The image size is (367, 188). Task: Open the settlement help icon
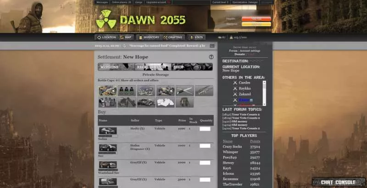tap(211, 57)
